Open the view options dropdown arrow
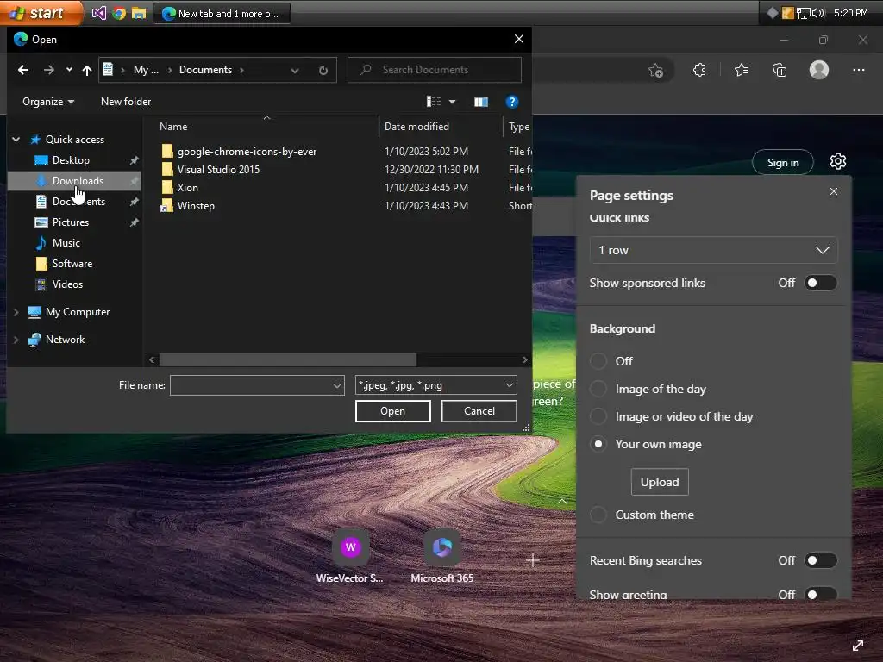 click(452, 102)
